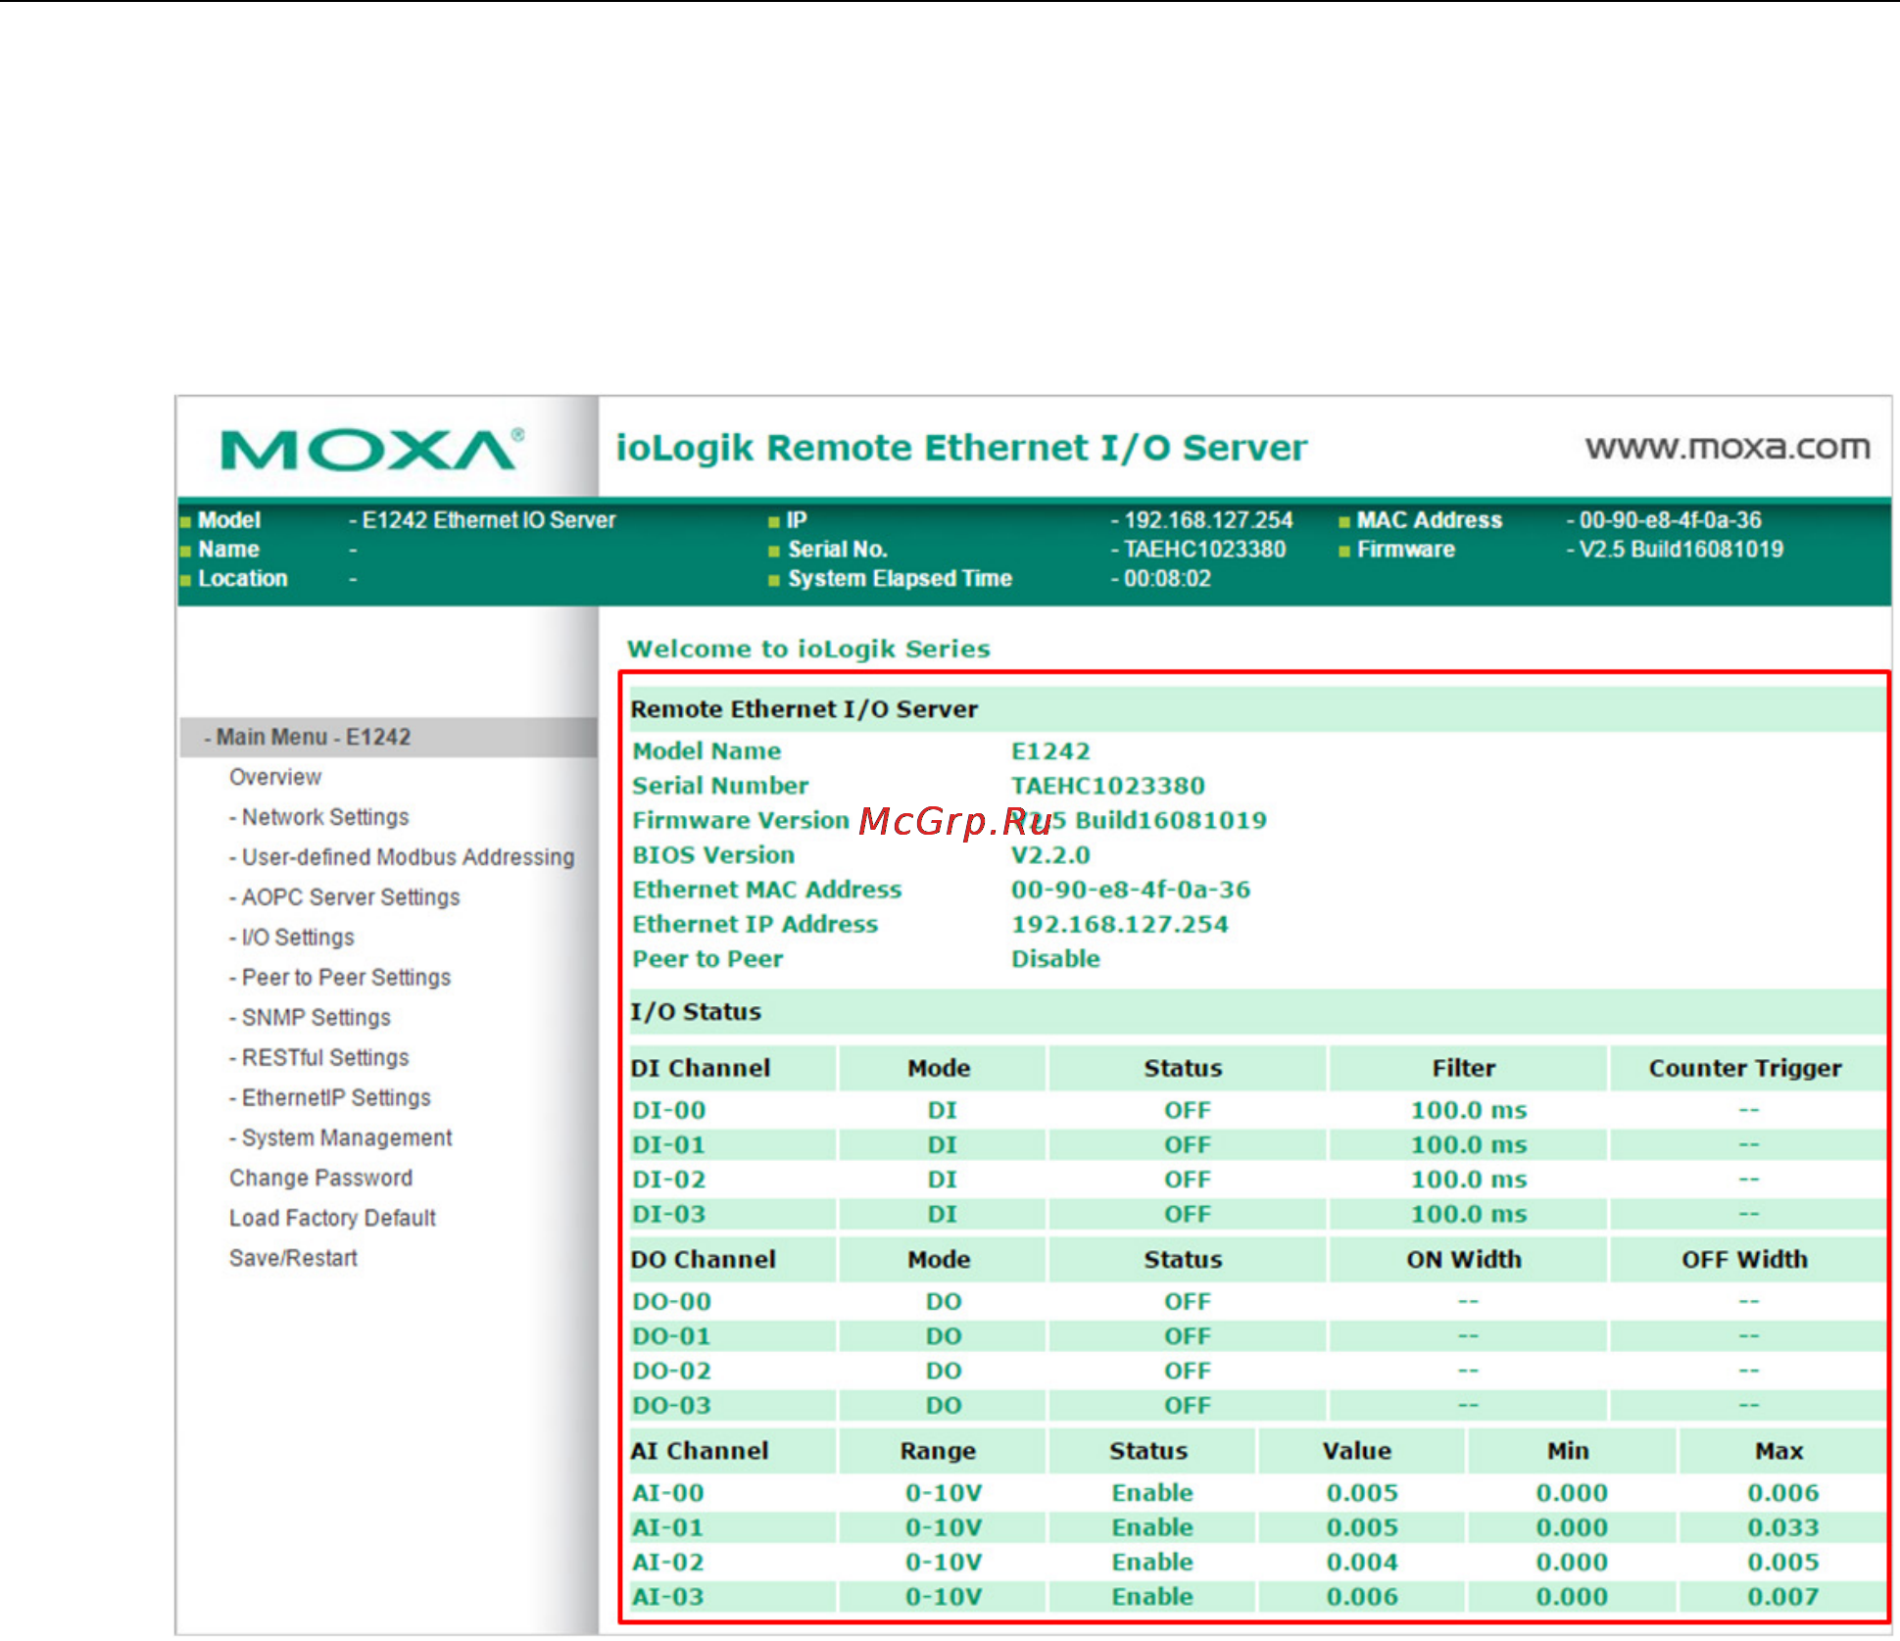This screenshot has height=1641, width=1900.
Task: Click Serial Number value in info table
Action: tap(1108, 786)
